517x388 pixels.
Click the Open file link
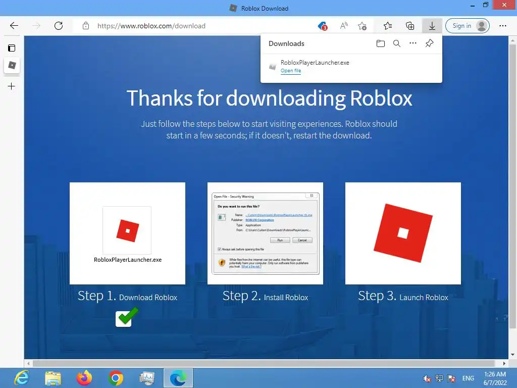pos(291,71)
